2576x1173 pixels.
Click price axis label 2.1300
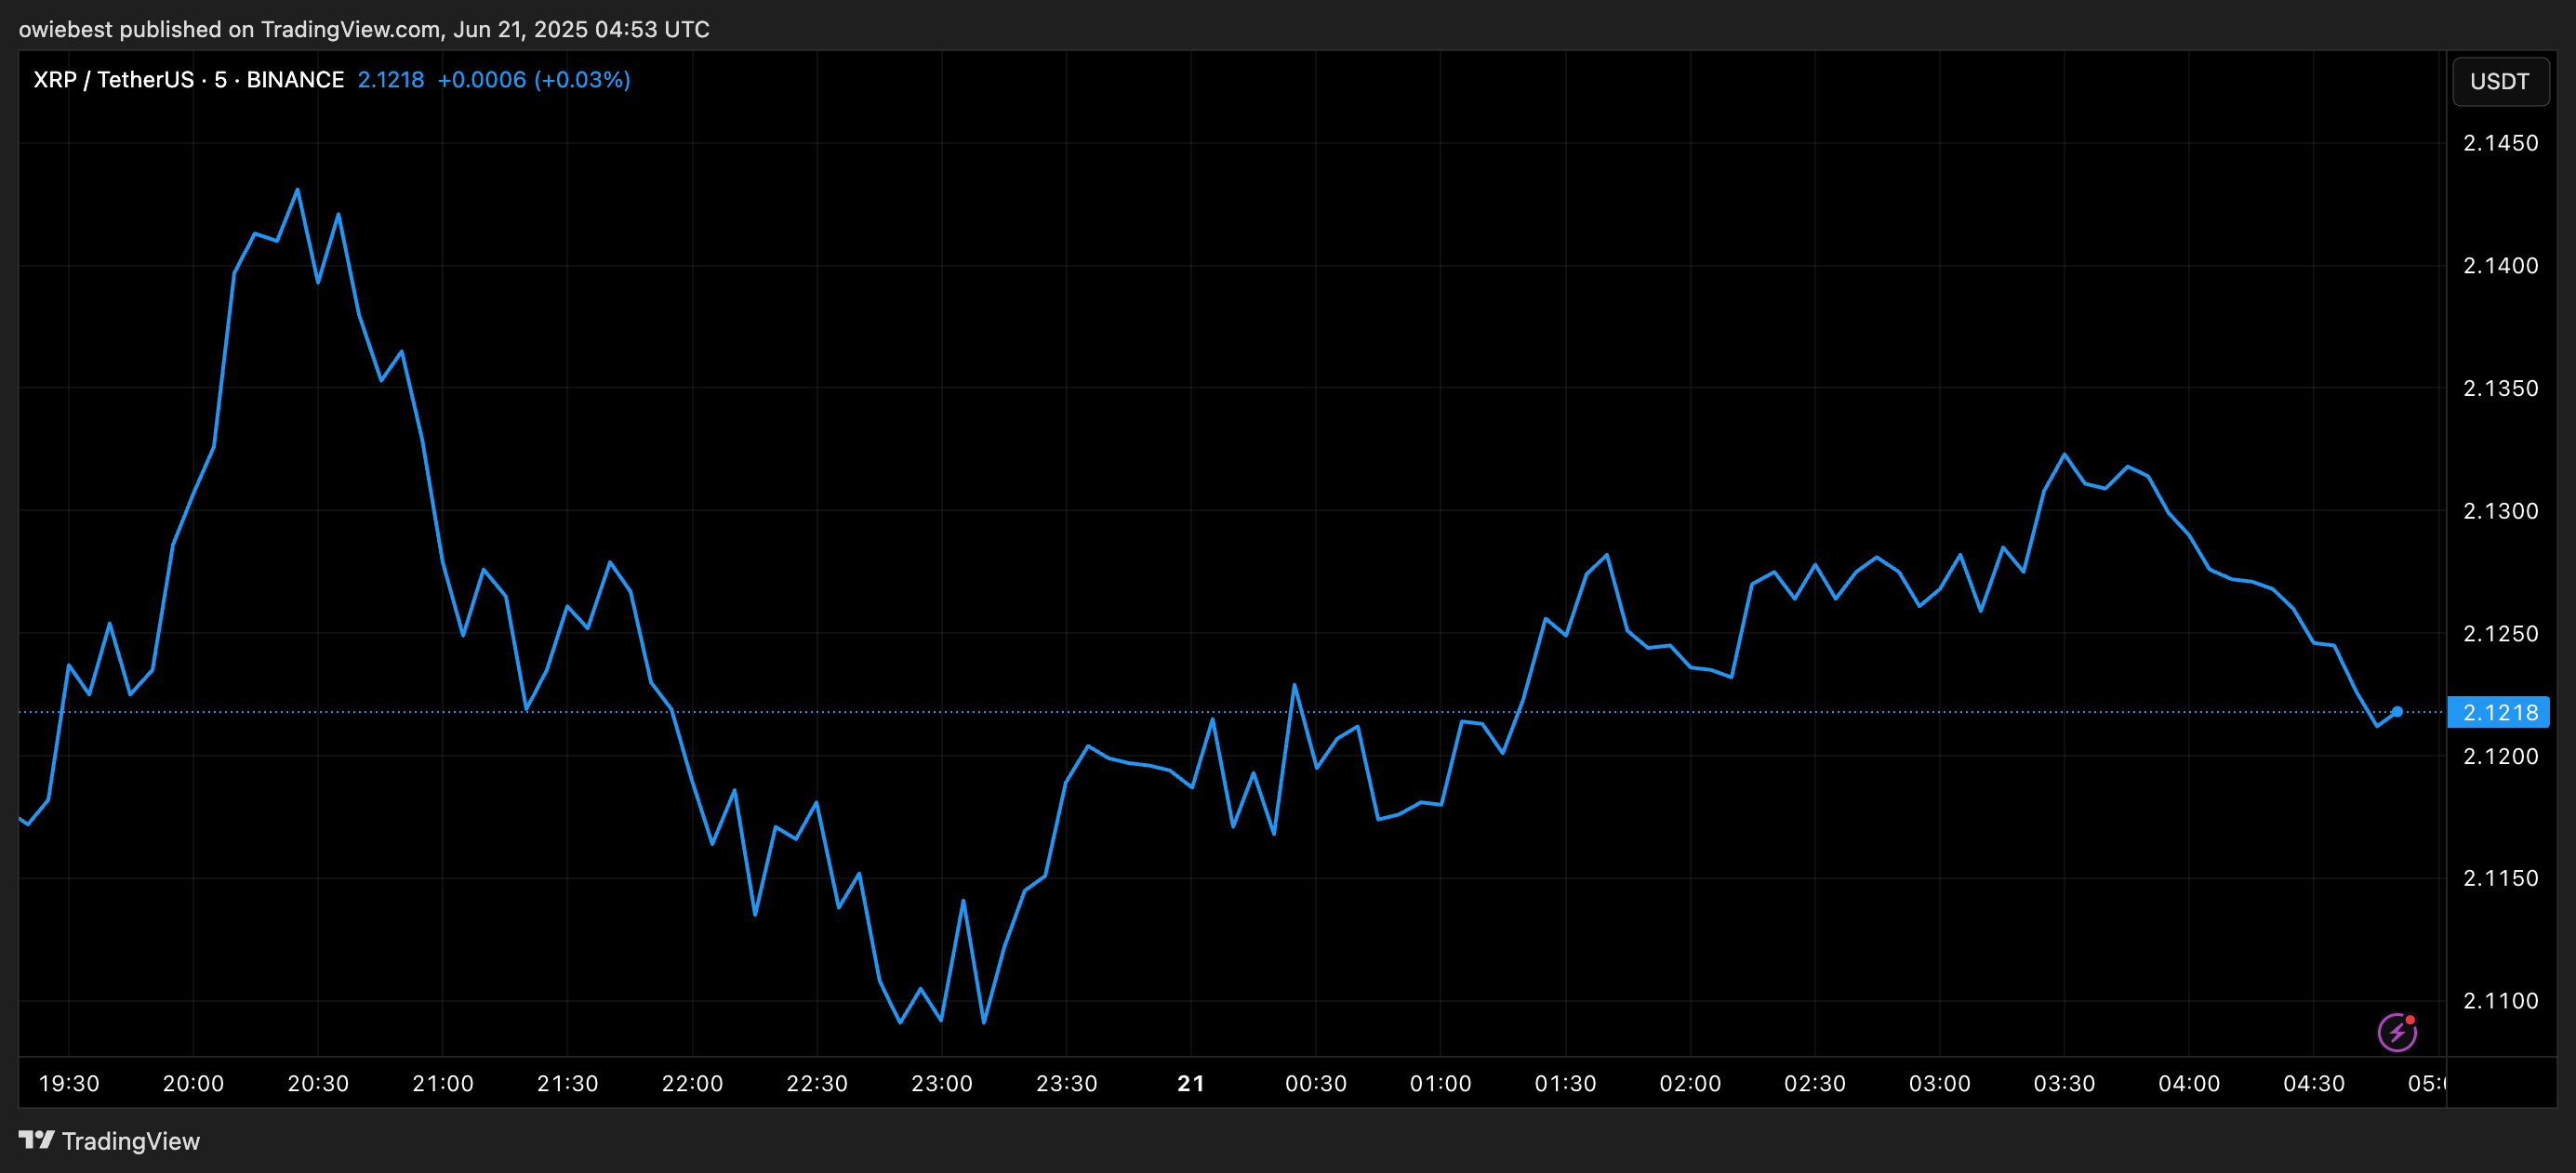coord(2500,511)
